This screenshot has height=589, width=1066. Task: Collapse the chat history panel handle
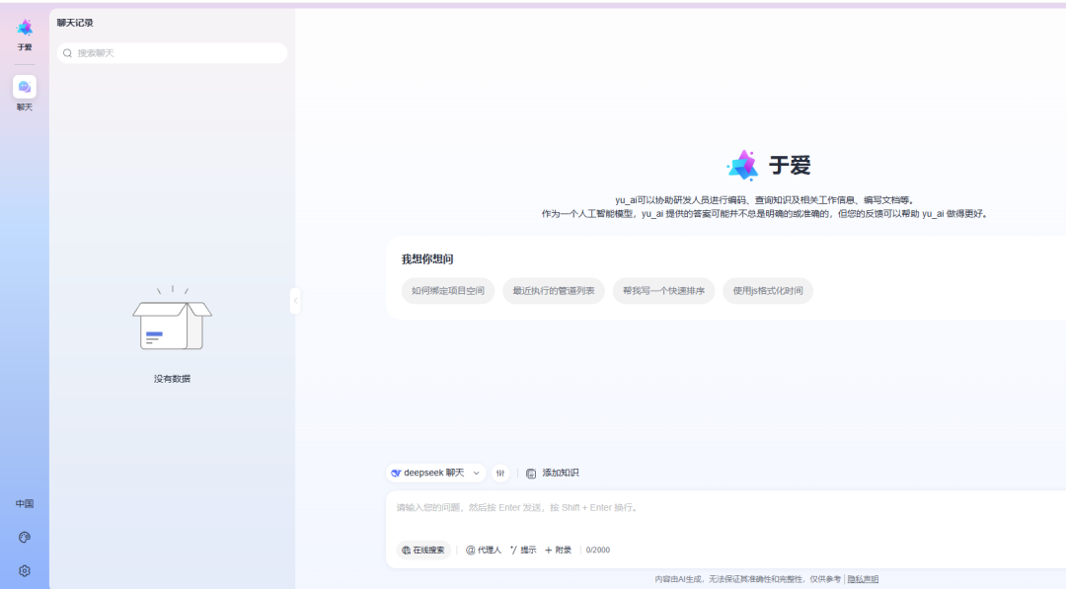coord(295,300)
